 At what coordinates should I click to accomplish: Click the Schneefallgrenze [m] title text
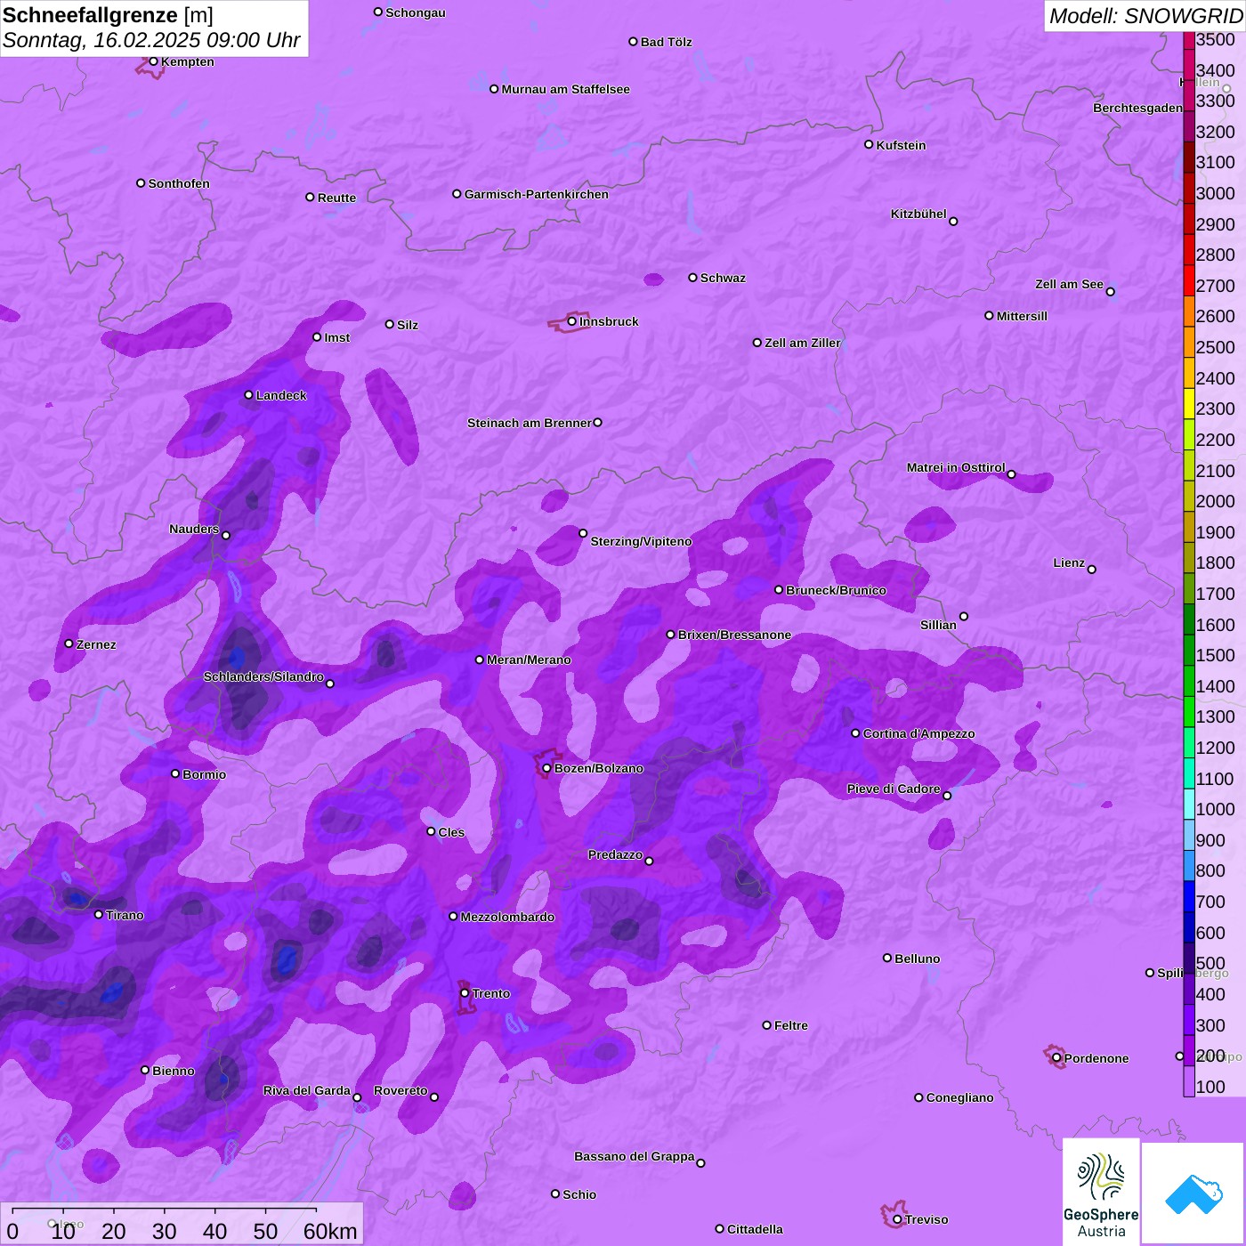coord(108,15)
